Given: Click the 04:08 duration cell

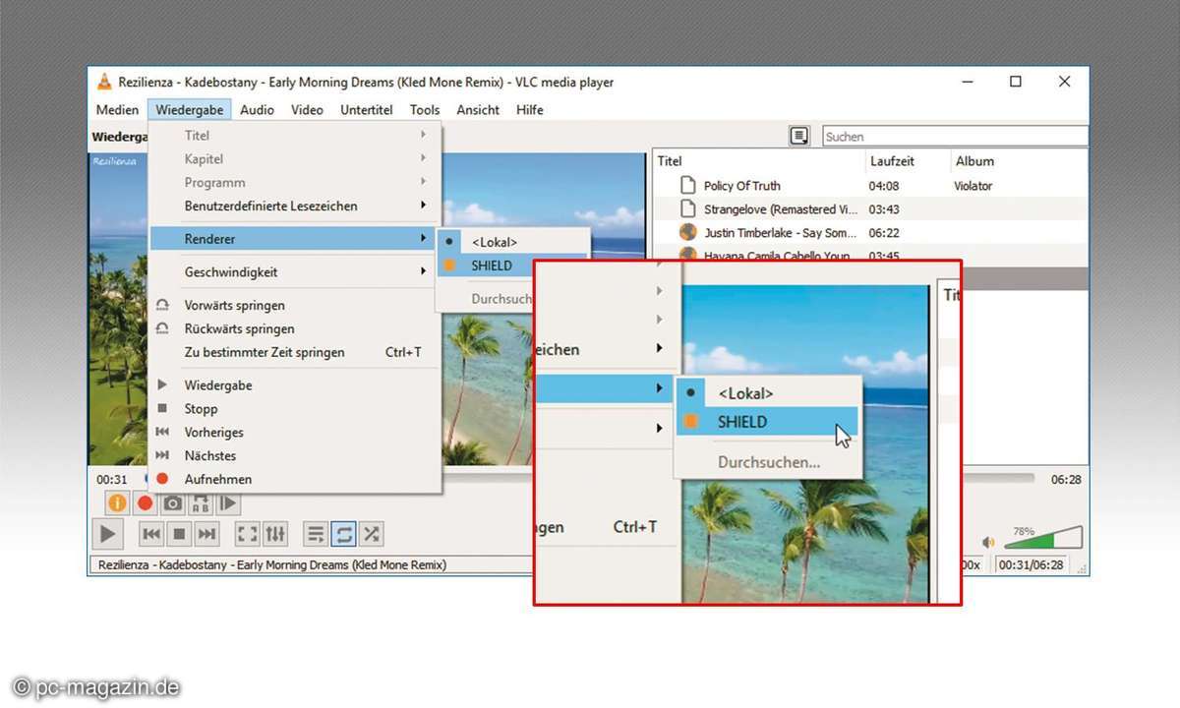Looking at the screenshot, I should click(884, 185).
